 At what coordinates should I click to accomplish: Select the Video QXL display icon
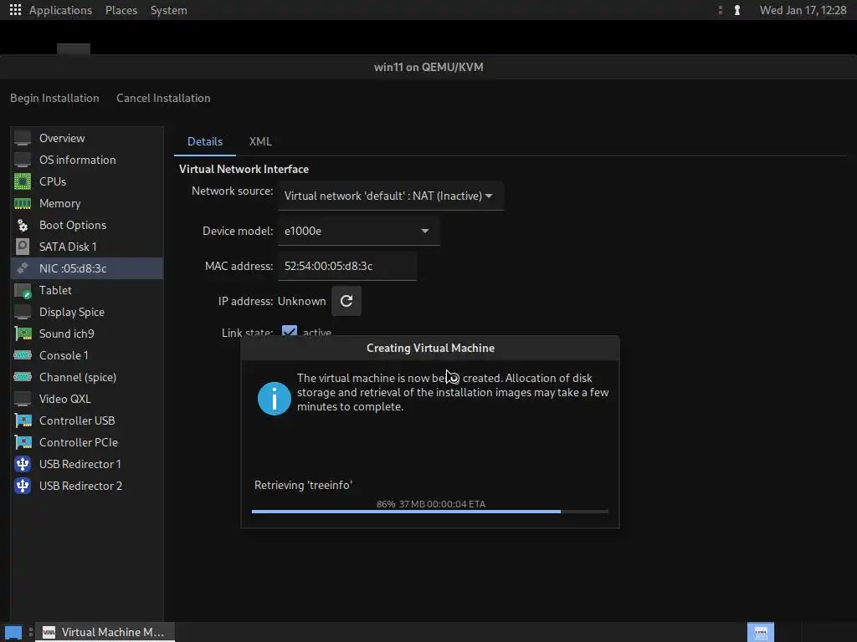[x=23, y=399]
